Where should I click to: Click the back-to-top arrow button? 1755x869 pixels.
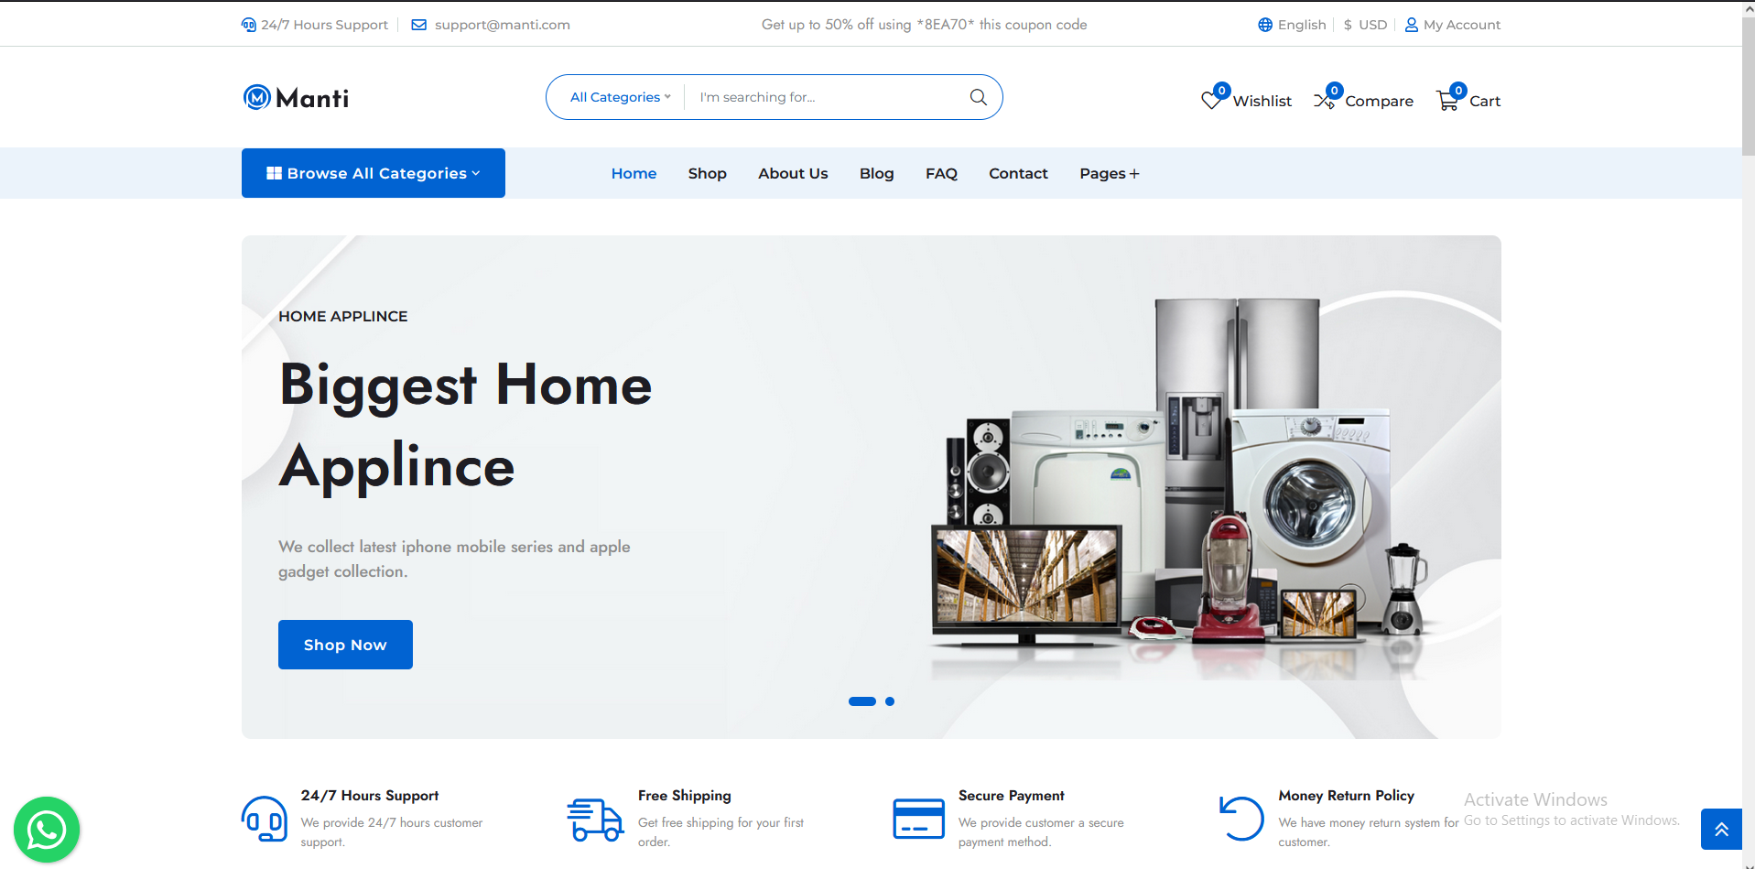1721,829
